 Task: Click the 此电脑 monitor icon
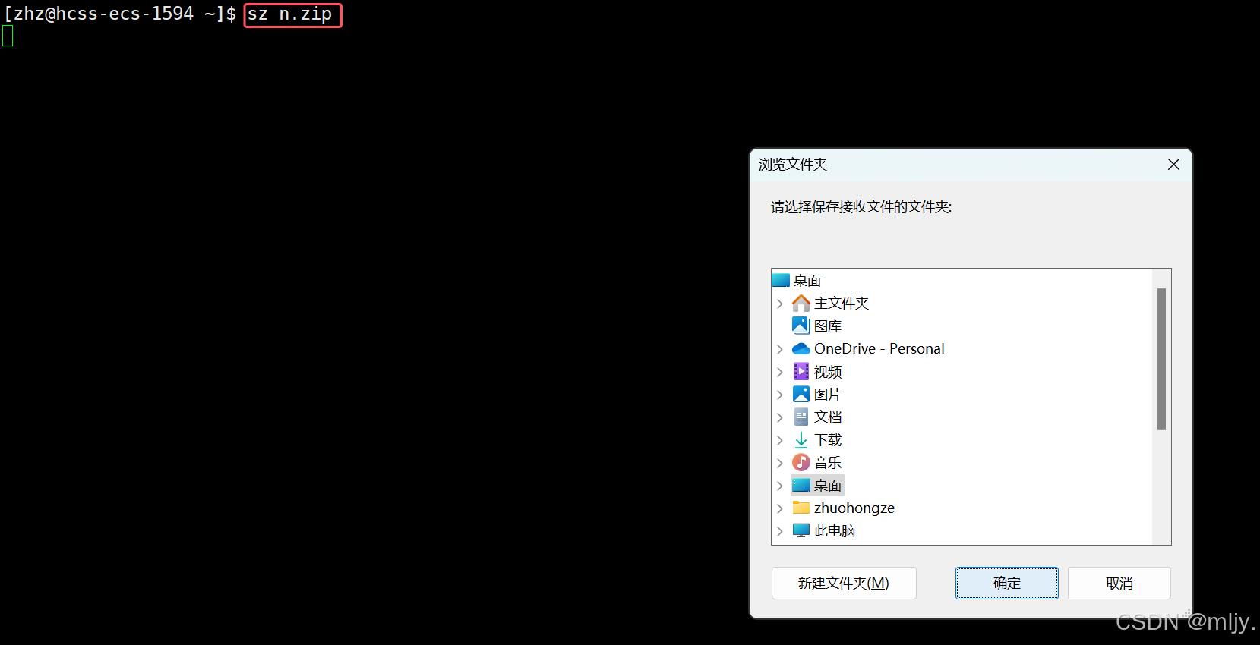(801, 530)
